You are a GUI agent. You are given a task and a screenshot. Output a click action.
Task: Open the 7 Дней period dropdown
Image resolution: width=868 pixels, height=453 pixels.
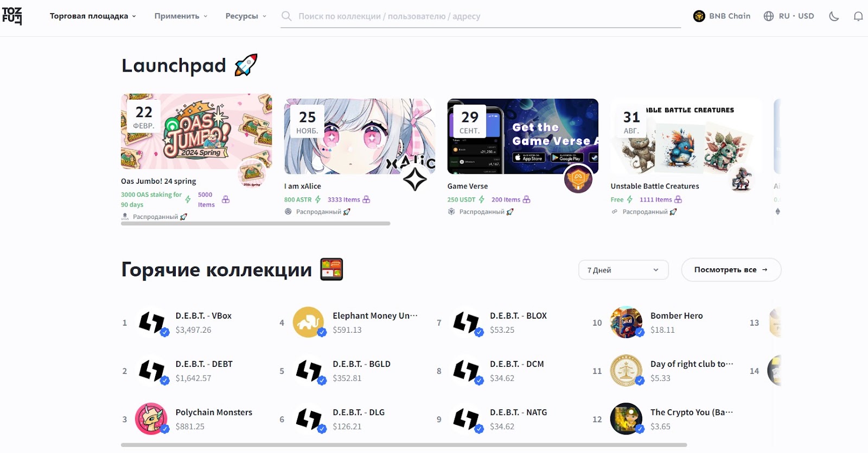pos(623,270)
